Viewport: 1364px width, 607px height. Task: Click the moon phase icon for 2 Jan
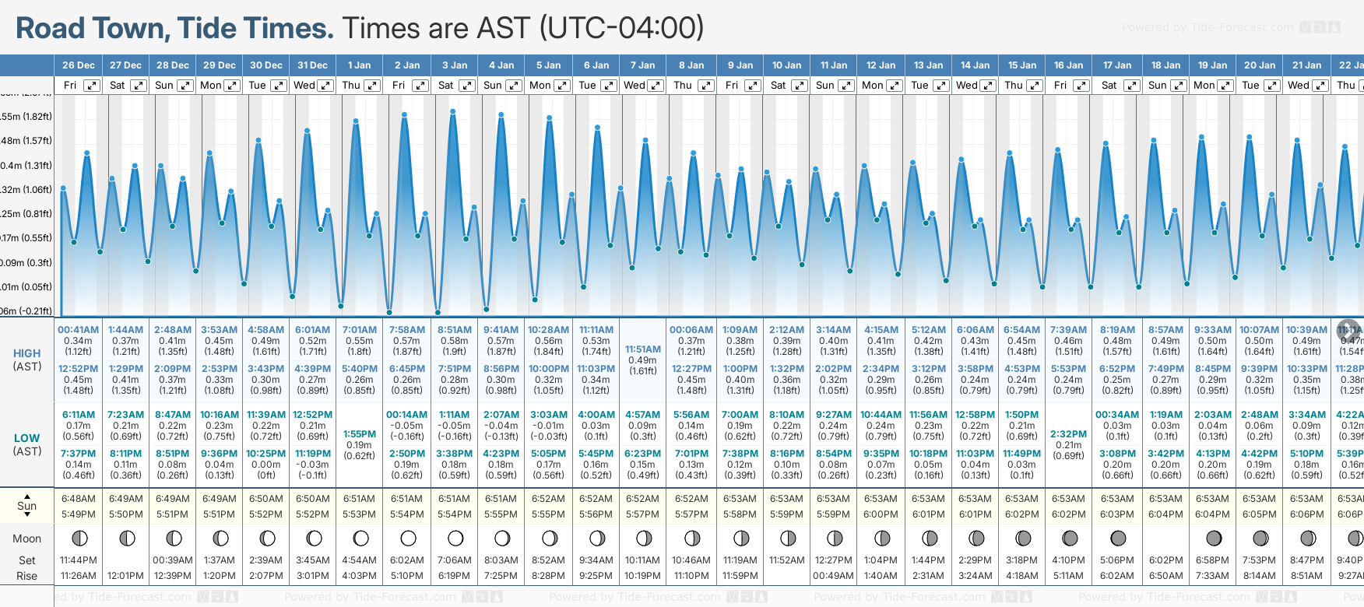pyautogui.click(x=408, y=539)
